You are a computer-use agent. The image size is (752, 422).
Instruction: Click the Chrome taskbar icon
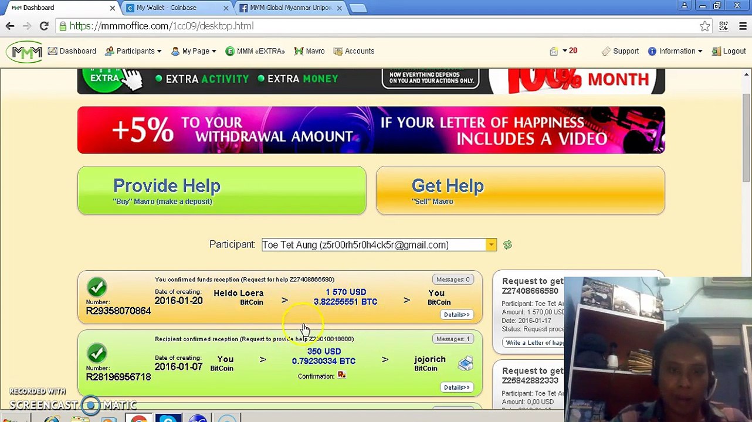point(139,418)
